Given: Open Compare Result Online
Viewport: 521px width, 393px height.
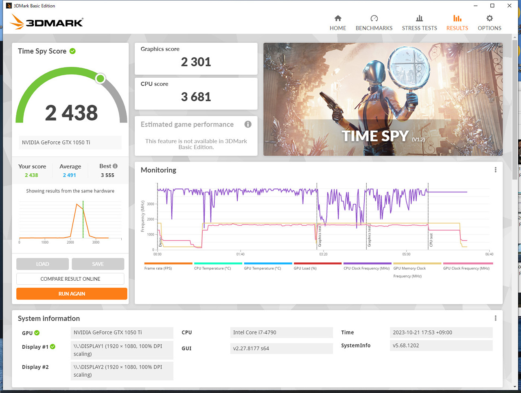Looking at the screenshot, I should (70, 279).
